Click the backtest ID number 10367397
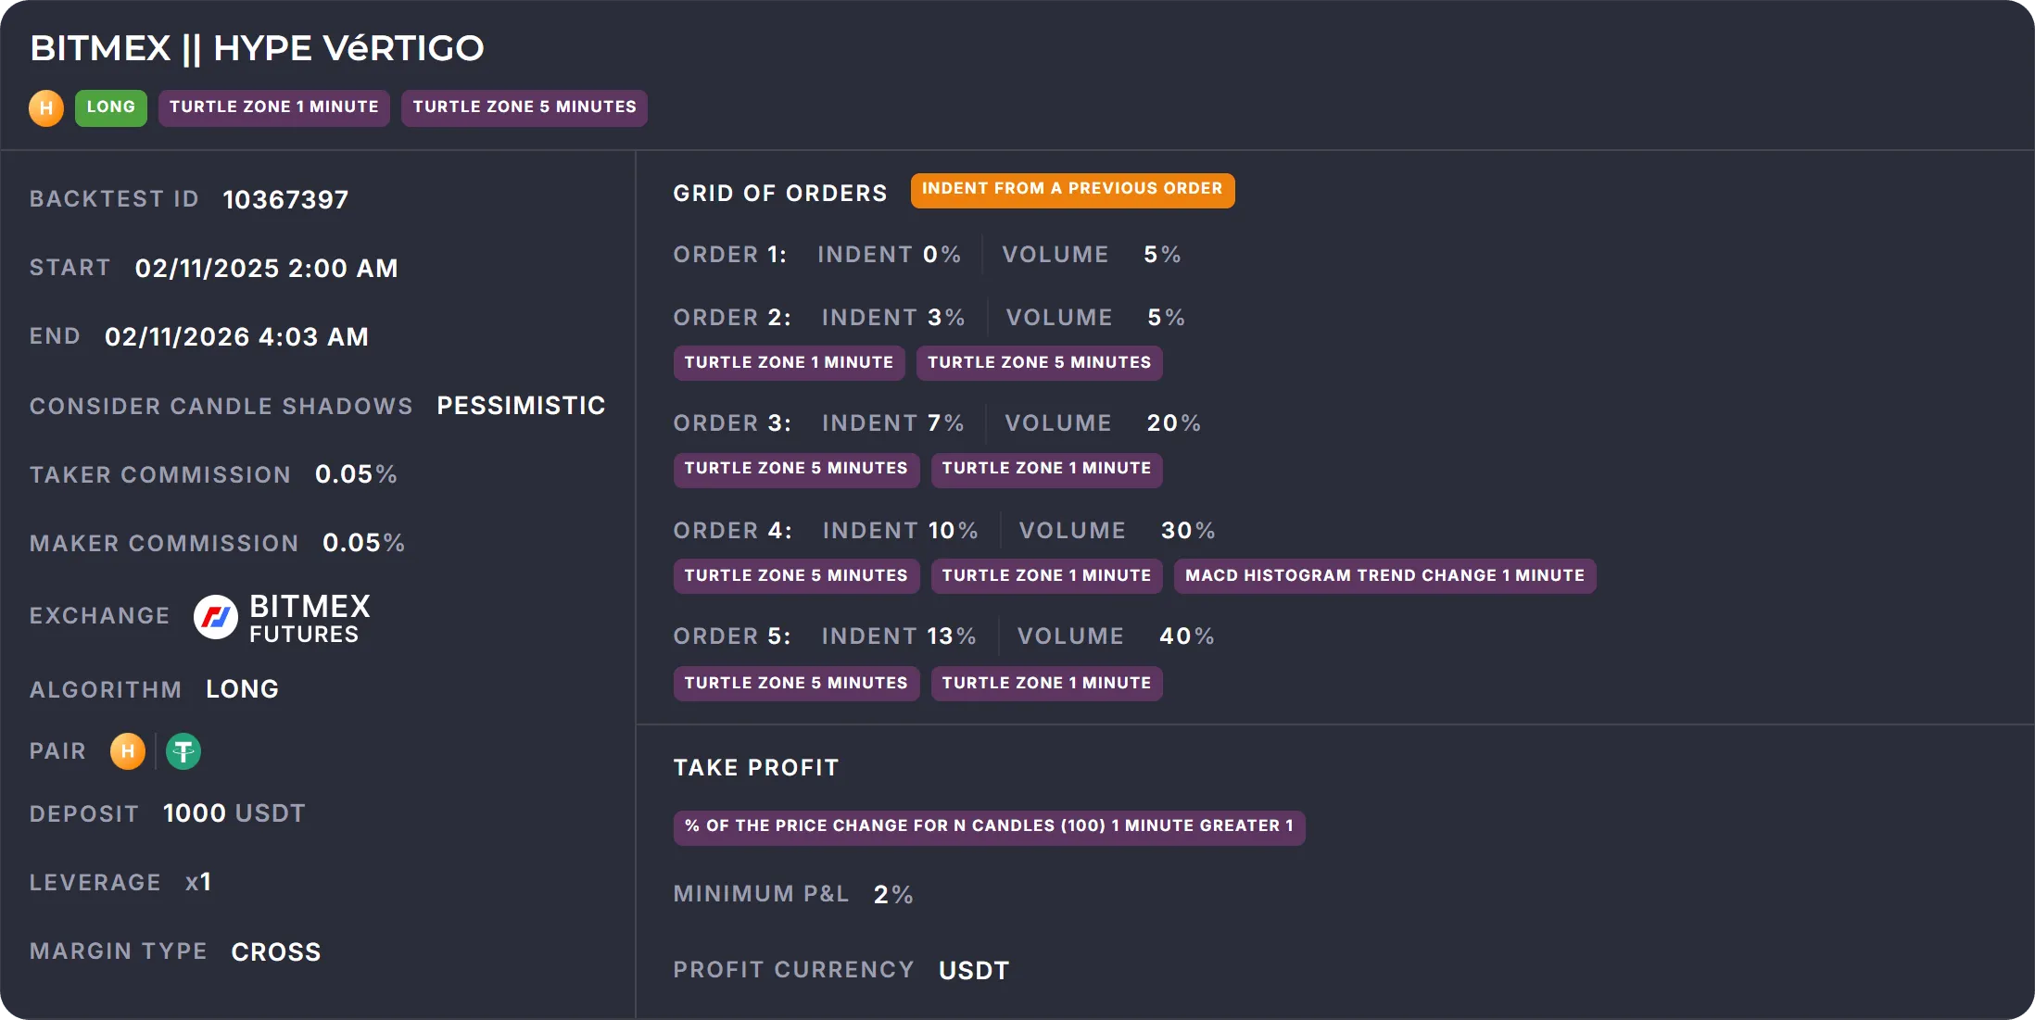2035x1020 pixels. 285,200
